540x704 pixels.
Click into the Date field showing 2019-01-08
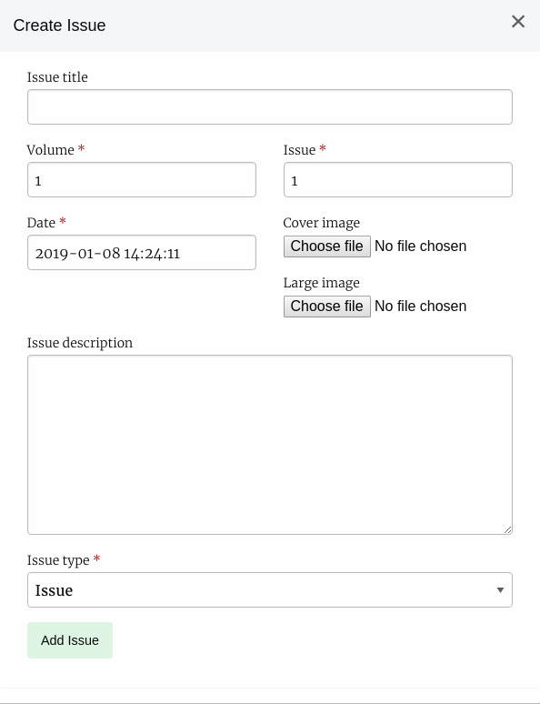142,252
